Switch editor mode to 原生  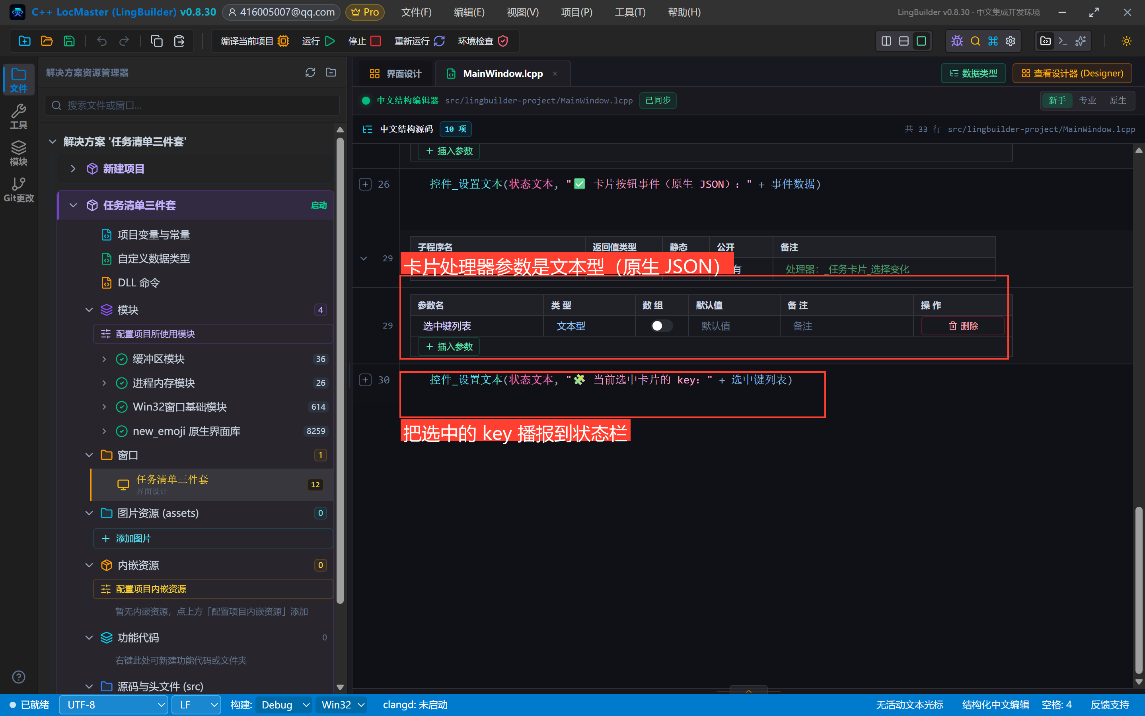tap(1118, 100)
